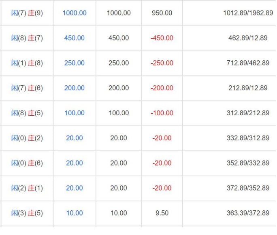Click the blue 450.00 bet amount
277x235 pixels.
[75, 38]
